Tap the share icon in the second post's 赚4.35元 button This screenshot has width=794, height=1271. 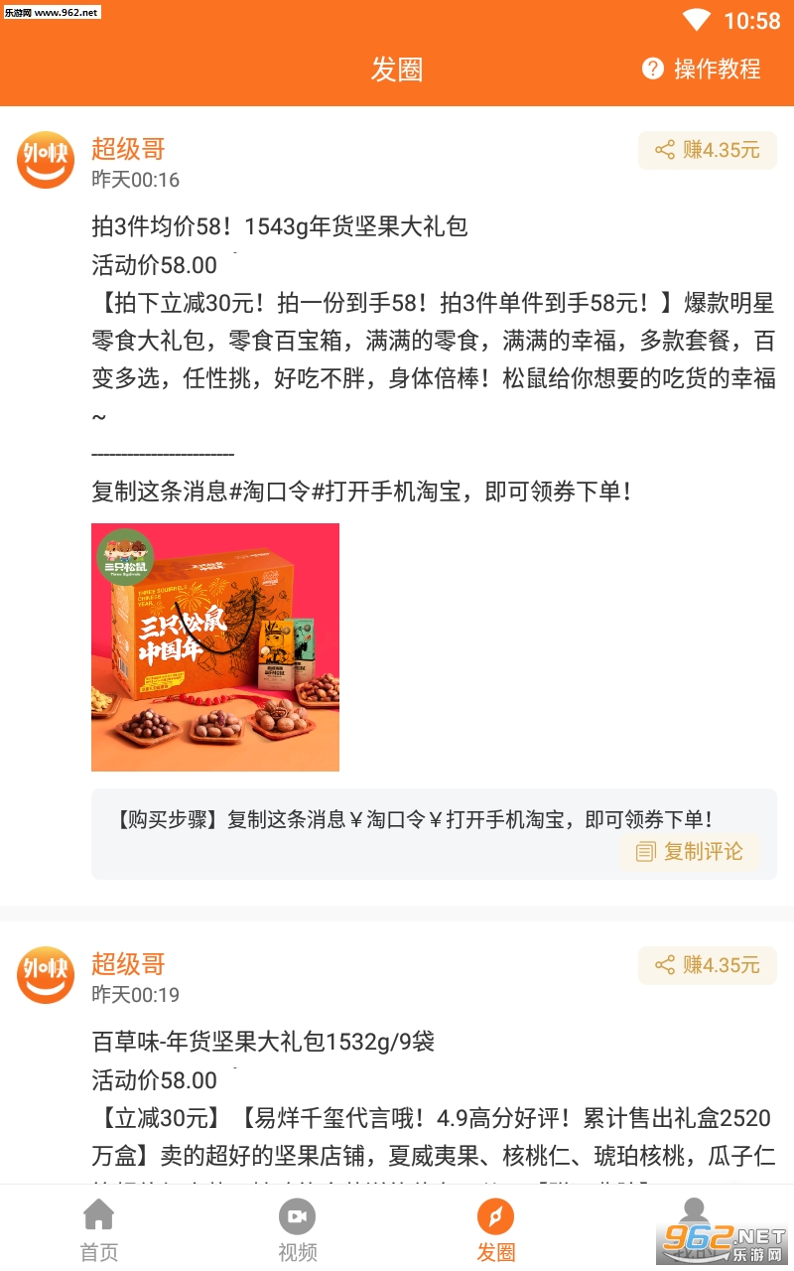[x=665, y=965]
